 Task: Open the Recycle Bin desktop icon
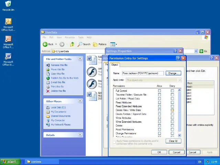[x=8, y=4]
